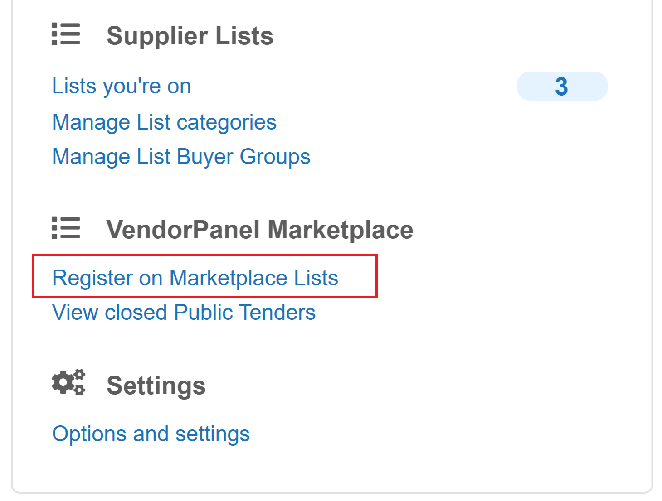Click the VendorPanel Marketplace list icon
Screen dimensions: 662x501
[x=66, y=228]
